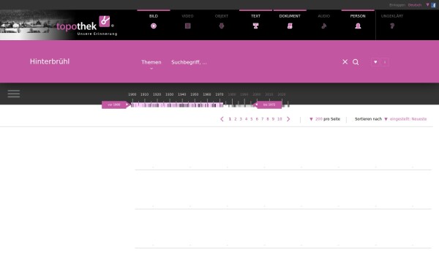Click the magnifier search icon

click(x=356, y=62)
